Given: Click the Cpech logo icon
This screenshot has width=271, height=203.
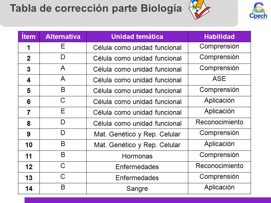Looking at the screenshot, I should 258,10.
